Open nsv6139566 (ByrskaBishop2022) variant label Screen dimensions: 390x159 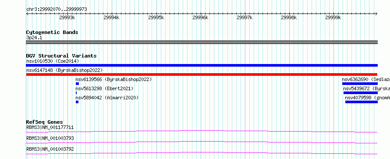(x=113, y=79)
